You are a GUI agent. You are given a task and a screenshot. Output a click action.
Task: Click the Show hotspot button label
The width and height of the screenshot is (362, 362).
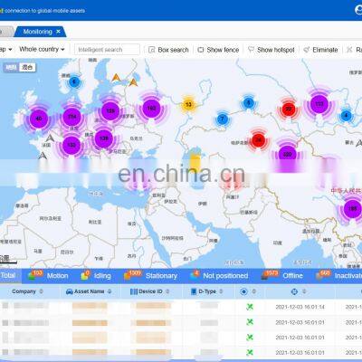[x=276, y=50]
